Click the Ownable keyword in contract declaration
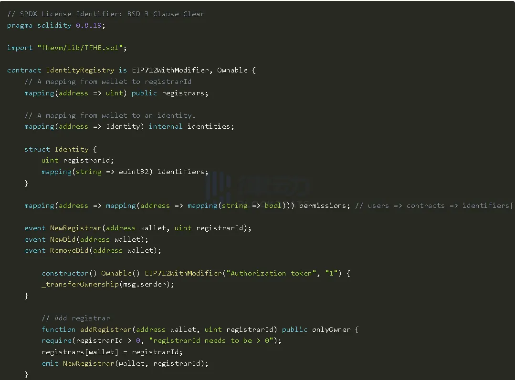 click(232, 70)
